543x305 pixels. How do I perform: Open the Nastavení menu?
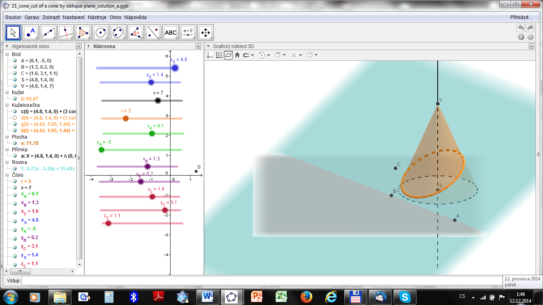74,17
